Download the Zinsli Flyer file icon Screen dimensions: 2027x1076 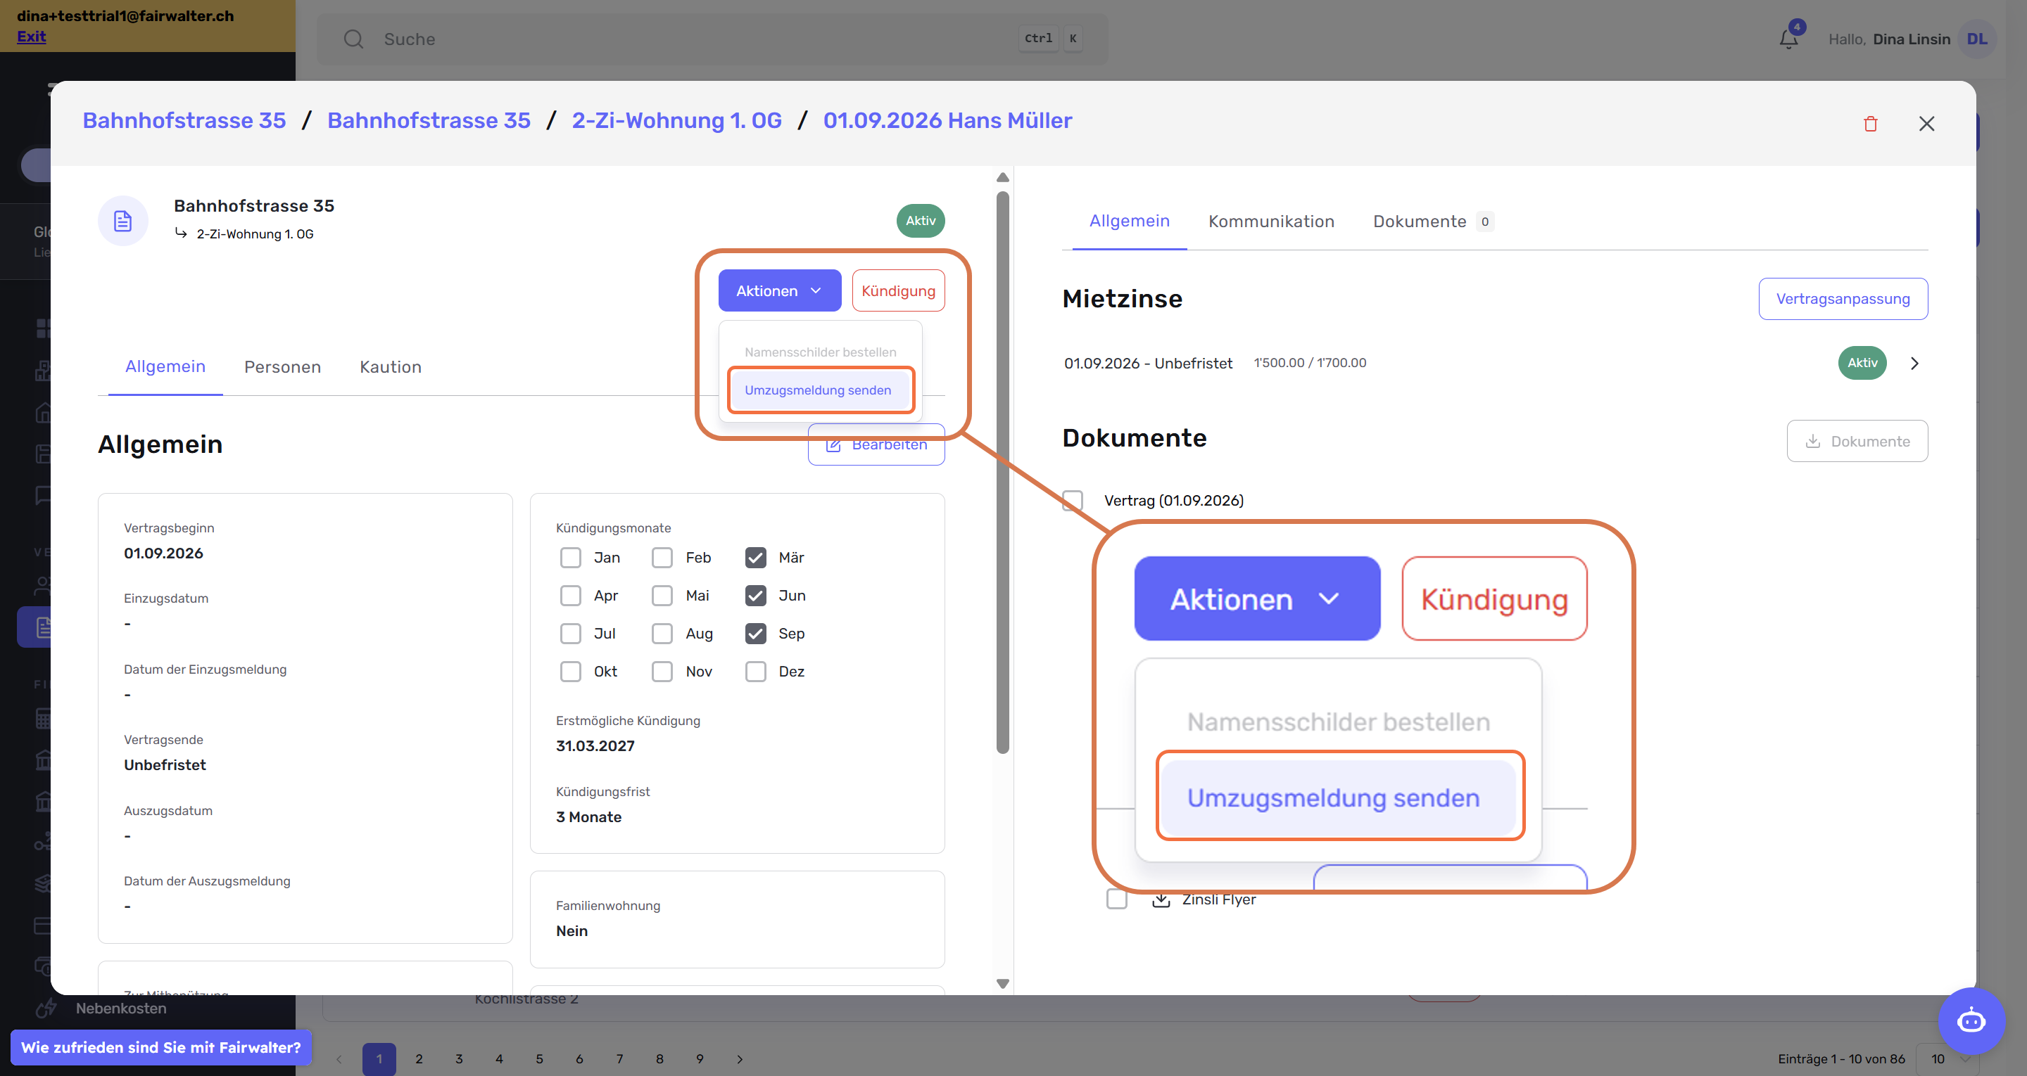pyautogui.click(x=1161, y=899)
